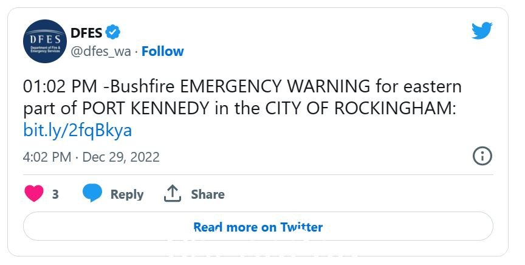Click the like count of 3
The height and width of the screenshot is (265, 525).
click(55, 194)
